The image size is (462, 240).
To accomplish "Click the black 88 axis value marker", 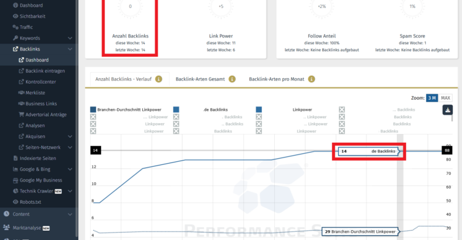I will [447, 150].
